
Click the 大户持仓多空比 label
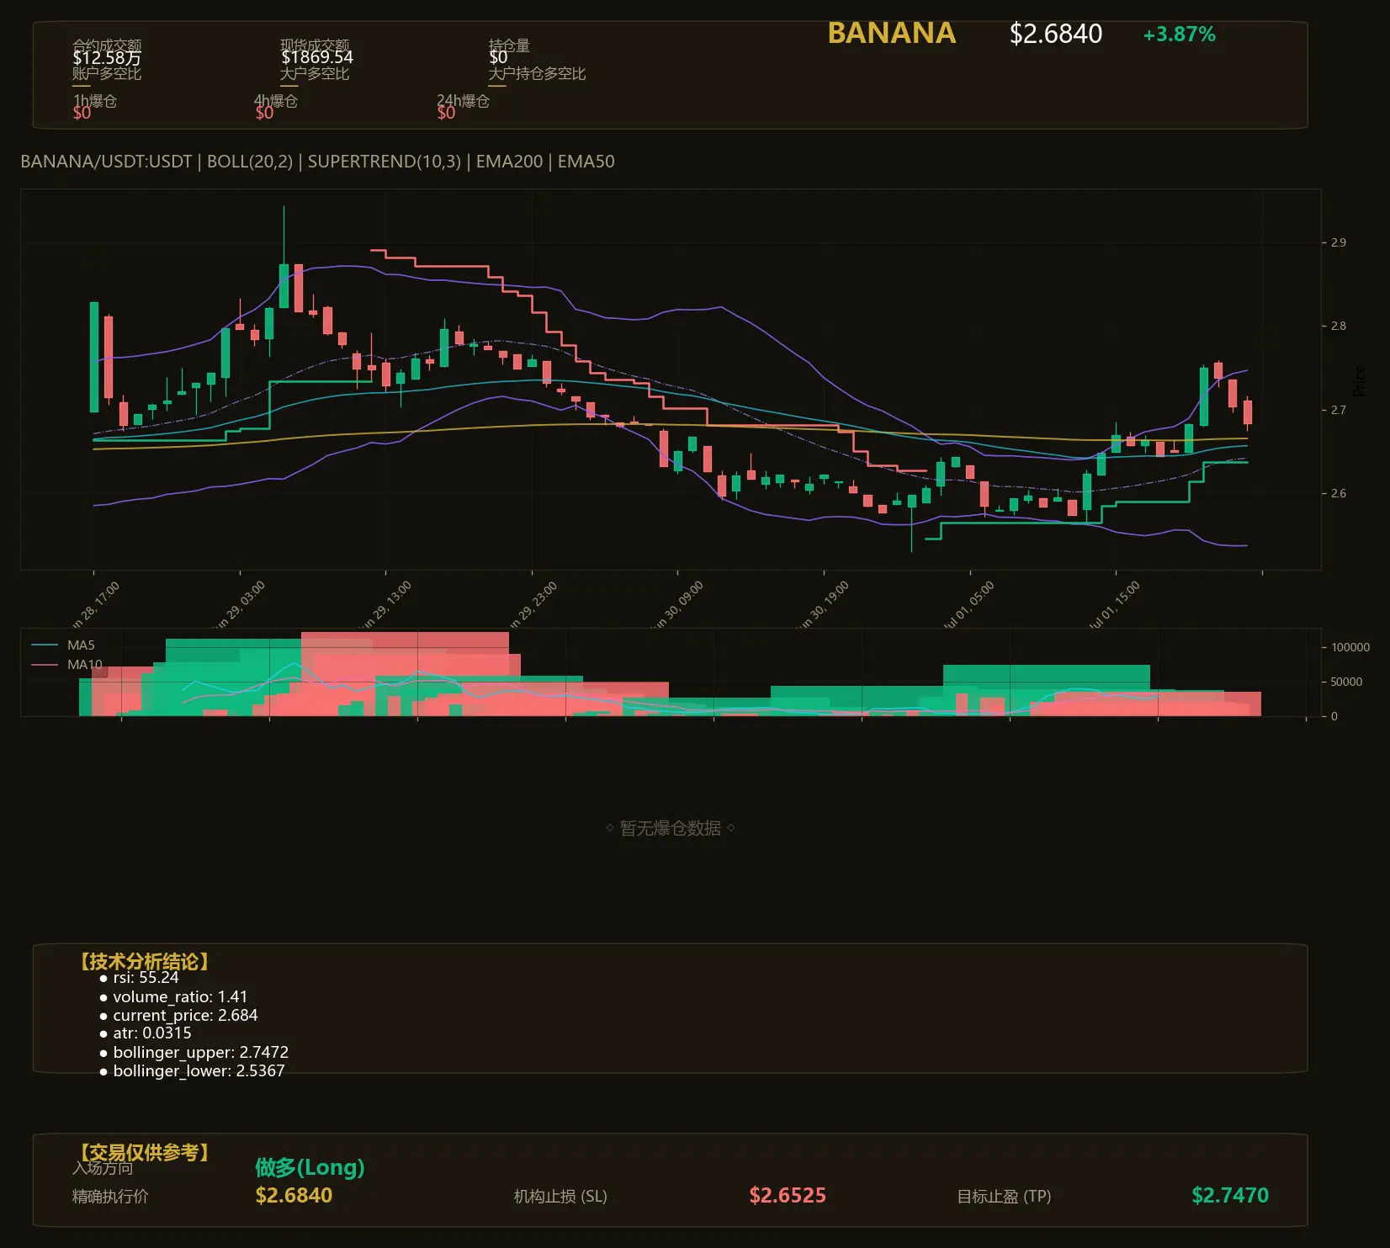pos(537,73)
